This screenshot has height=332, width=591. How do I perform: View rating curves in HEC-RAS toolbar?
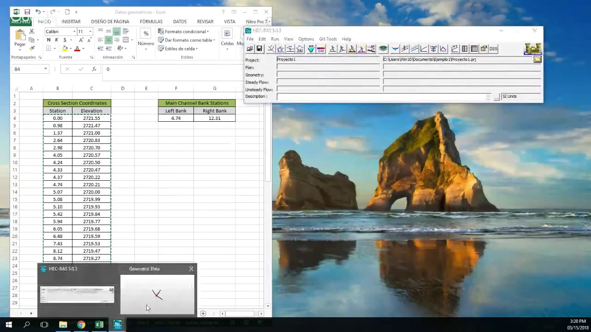point(424,48)
